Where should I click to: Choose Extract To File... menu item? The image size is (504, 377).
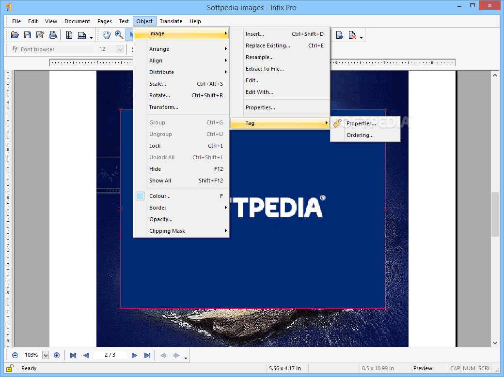(280, 69)
